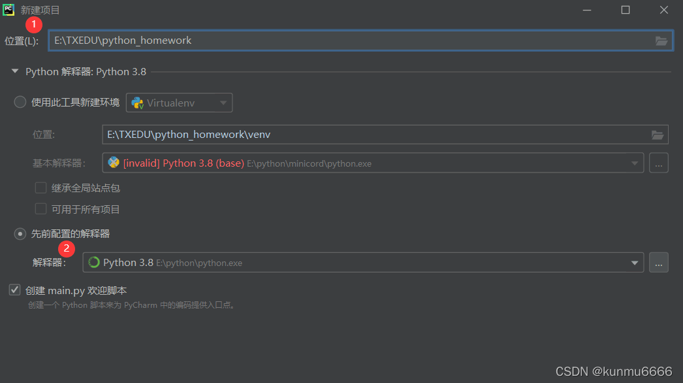Uncheck the create main.py welcome script checkbox
683x383 pixels.
pyautogui.click(x=15, y=290)
